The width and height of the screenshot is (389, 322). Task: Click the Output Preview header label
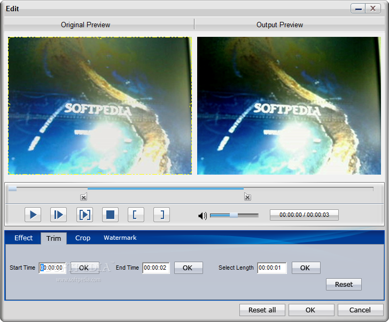[x=279, y=25]
